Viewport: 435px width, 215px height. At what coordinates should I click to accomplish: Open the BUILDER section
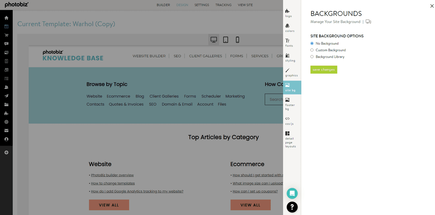click(163, 5)
